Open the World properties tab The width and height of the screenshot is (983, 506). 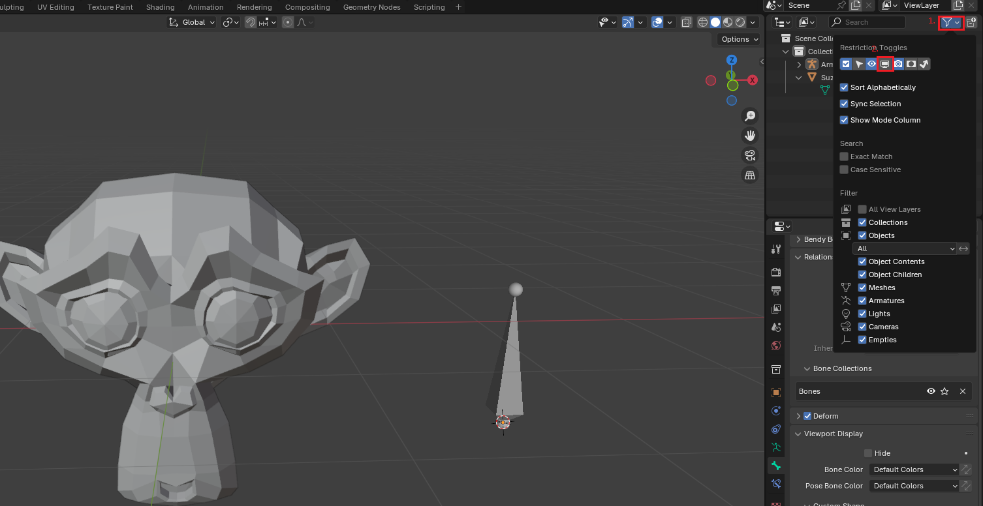point(776,346)
